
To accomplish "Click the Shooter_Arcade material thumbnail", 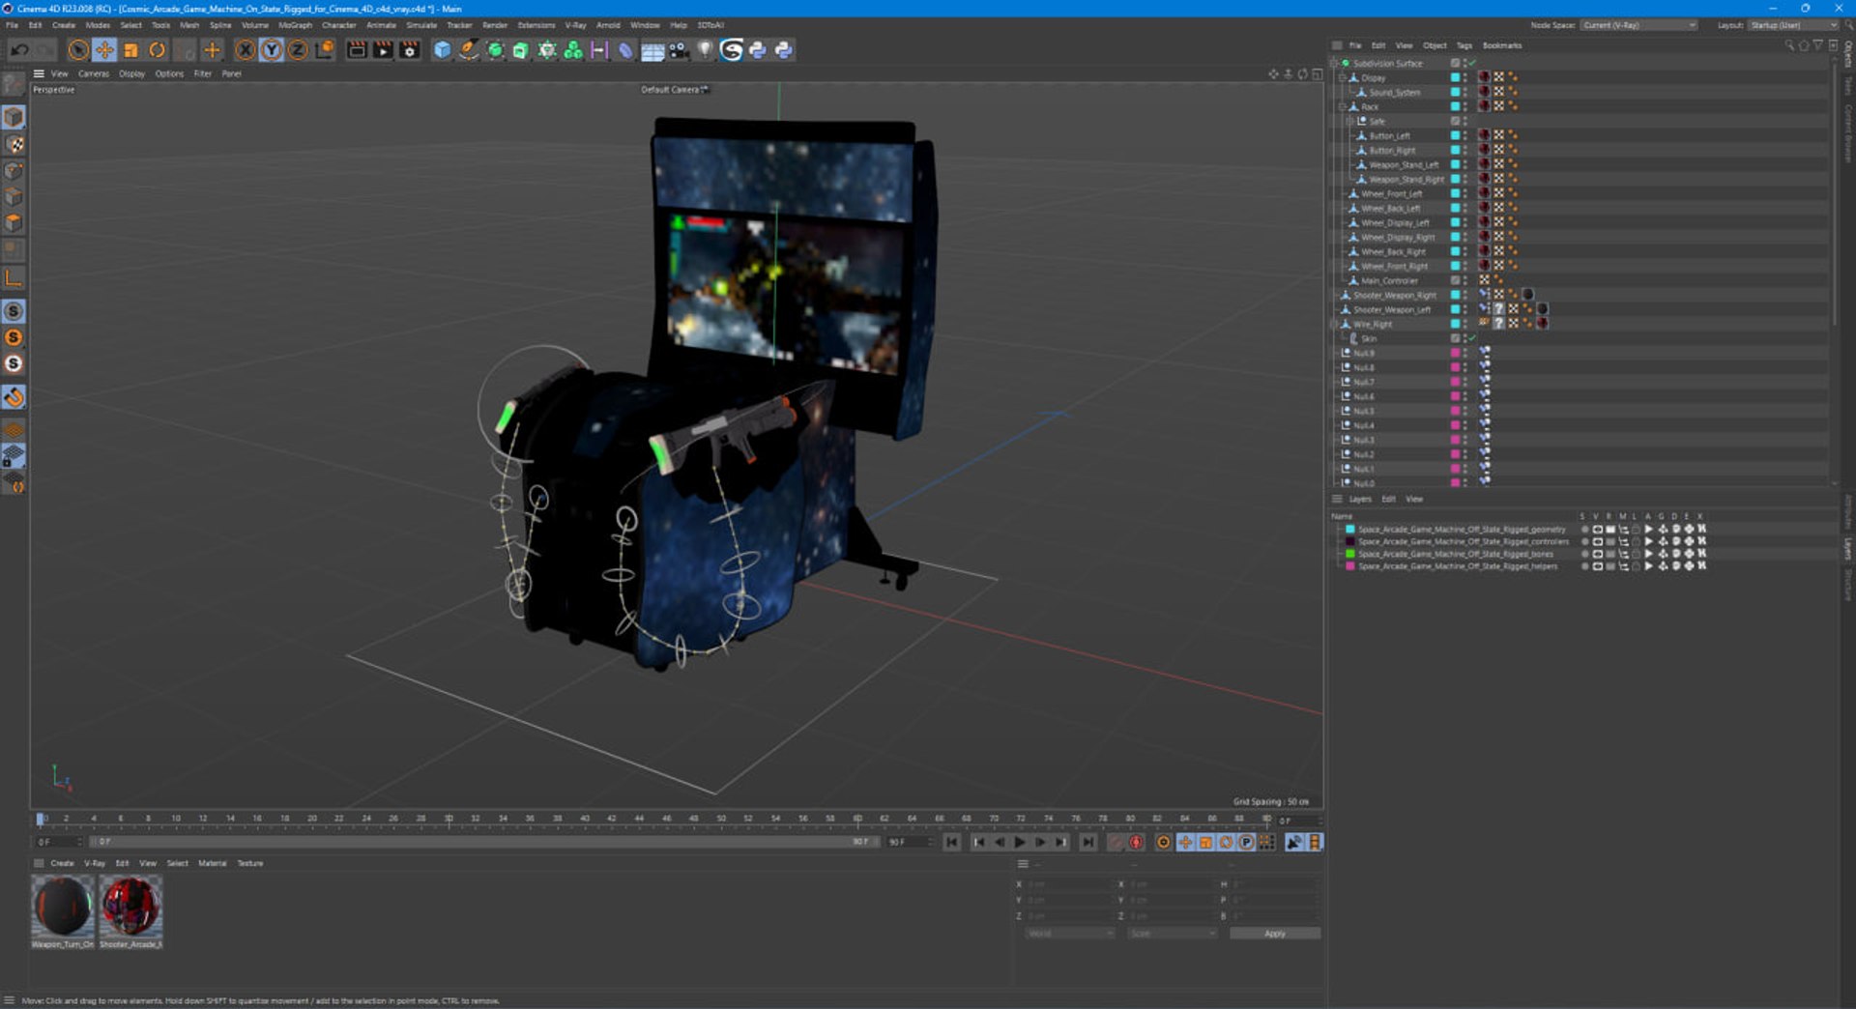I will click(x=131, y=906).
